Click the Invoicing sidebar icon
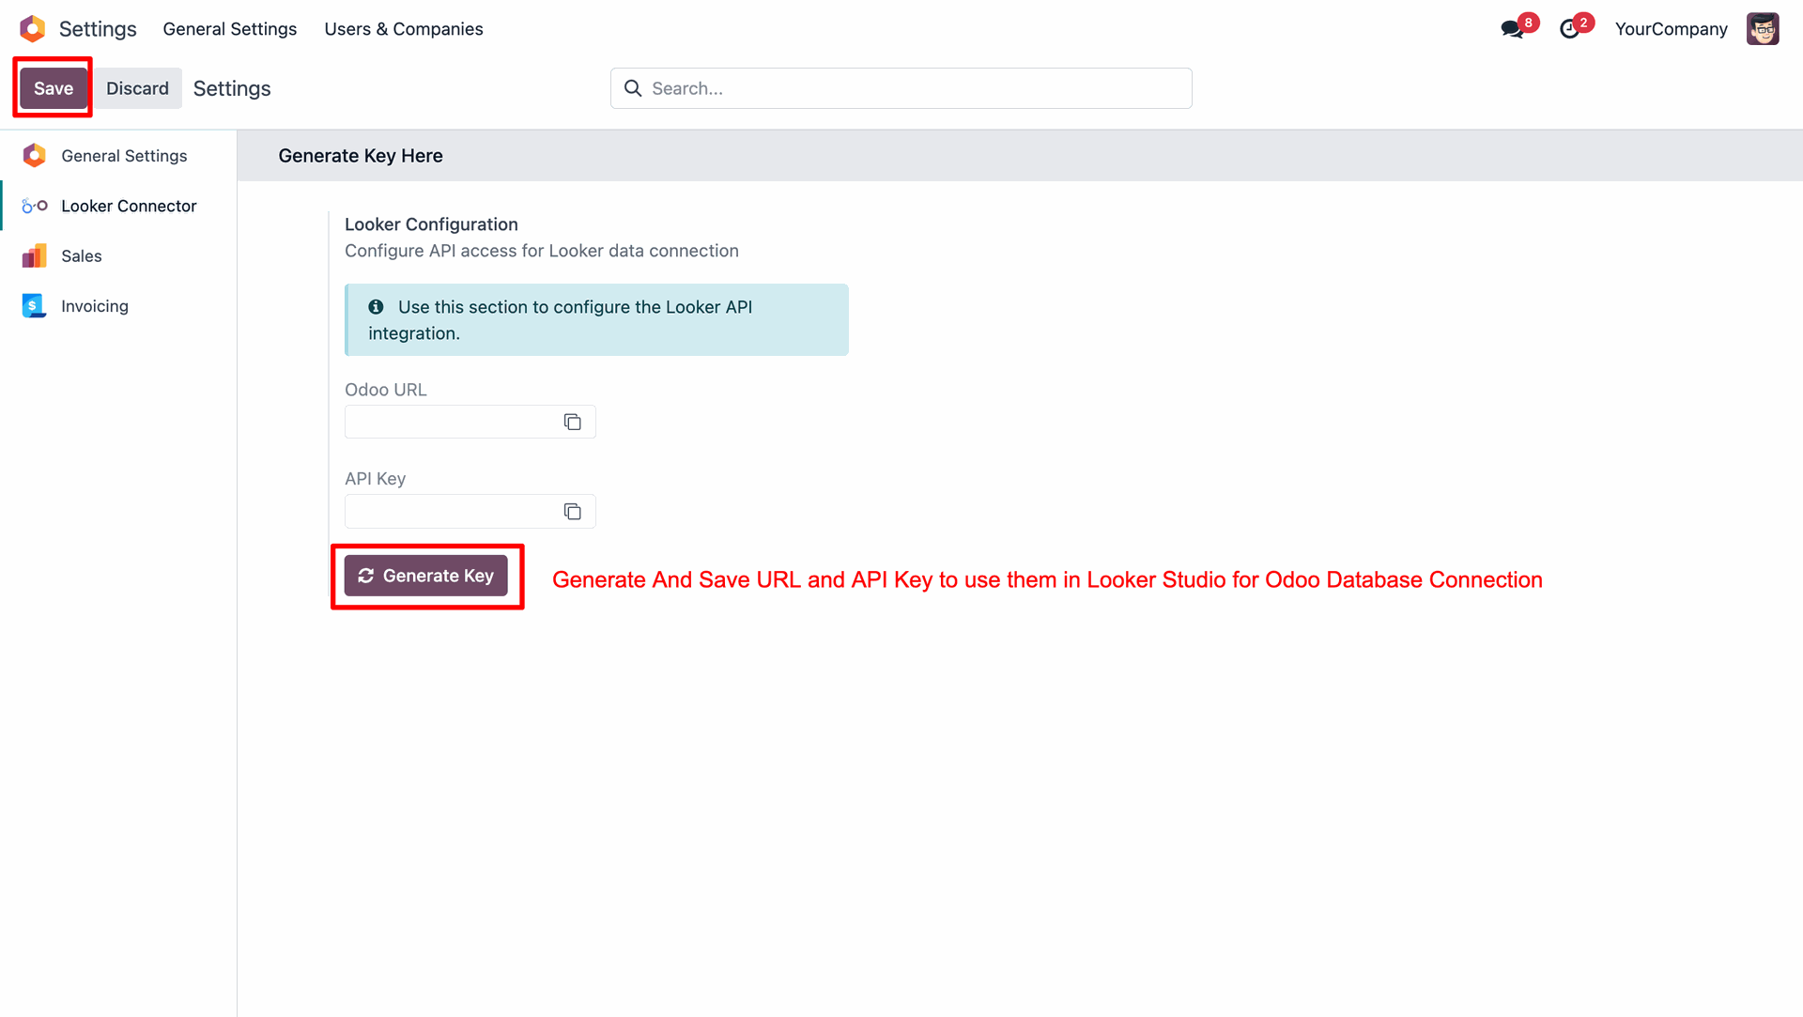 coord(35,306)
